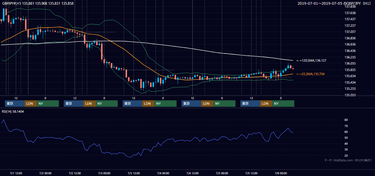375x176 pixels.
Task: Click the 7/4 12:00 time axis label
Action: 192,173
